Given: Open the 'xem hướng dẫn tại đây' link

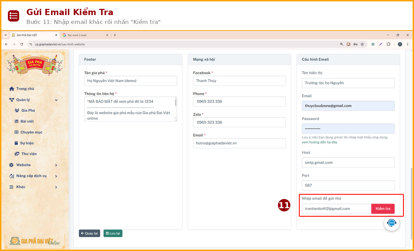Looking at the screenshot, I should (x=319, y=142).
